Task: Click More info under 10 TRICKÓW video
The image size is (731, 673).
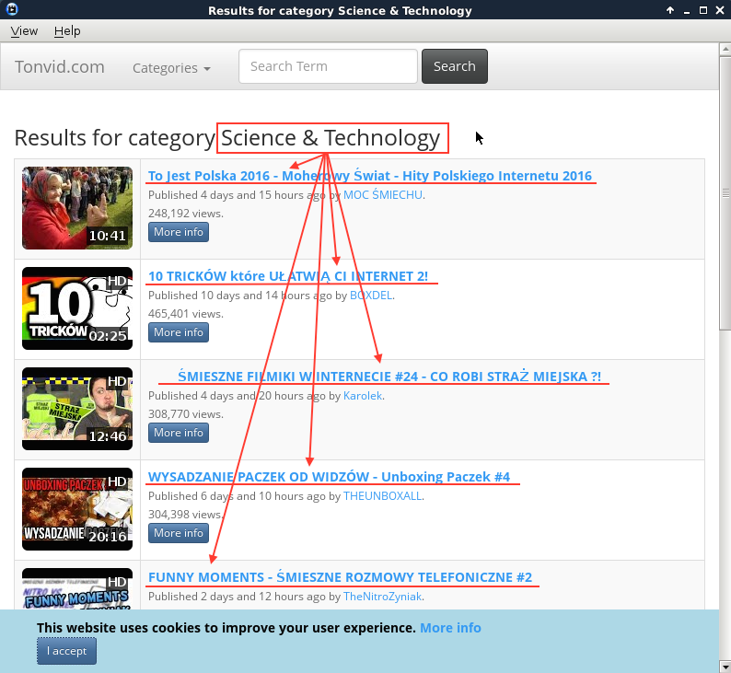Action: (x=179, y=332)
